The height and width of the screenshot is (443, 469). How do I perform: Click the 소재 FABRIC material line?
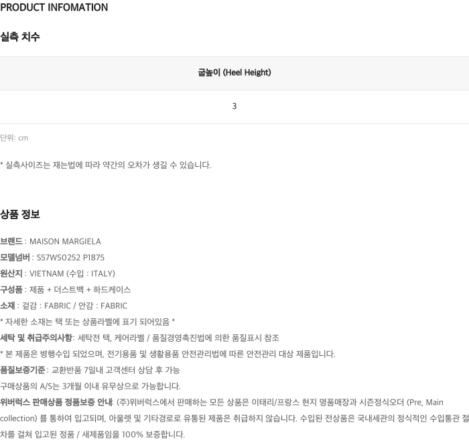[x=64, y=306]
